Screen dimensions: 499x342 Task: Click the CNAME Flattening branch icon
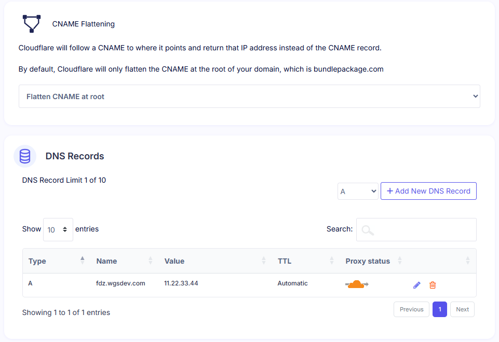32,23
